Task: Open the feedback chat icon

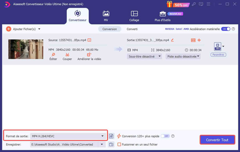Action: click(201, 4)
